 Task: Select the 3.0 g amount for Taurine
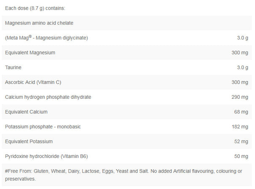point(242,68)
